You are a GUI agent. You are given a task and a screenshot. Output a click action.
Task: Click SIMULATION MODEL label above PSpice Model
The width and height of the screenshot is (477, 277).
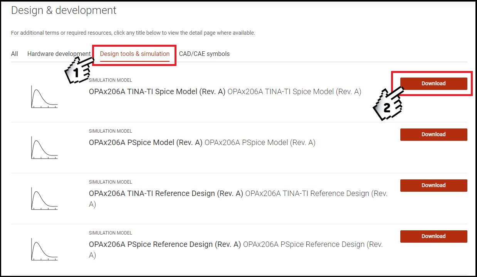(111, 131)
